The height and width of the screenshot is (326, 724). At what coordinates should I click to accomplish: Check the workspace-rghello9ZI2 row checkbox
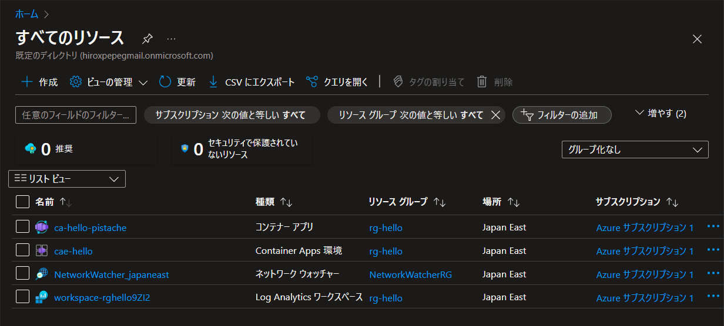click(x=22, y=297)
